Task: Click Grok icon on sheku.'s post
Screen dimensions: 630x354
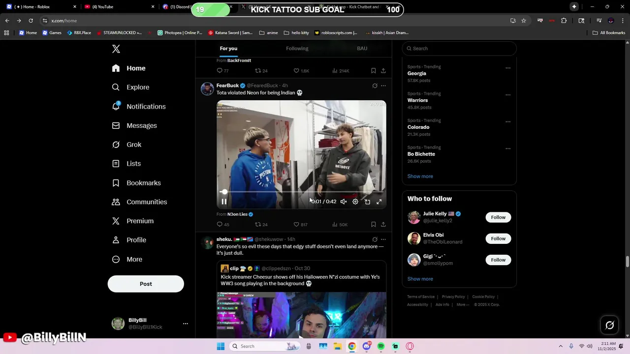Action: (375, 239)
